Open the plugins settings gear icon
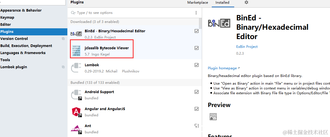 (246, 2)
